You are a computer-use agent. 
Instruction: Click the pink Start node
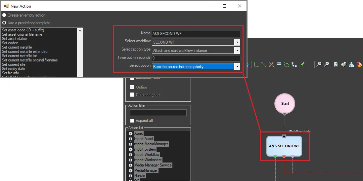285,103
